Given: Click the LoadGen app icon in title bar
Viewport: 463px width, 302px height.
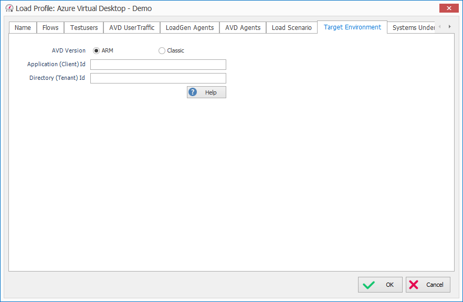Looking at the screenshot, I should pos(9,8).
